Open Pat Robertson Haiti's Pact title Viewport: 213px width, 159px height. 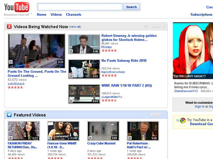point(139,145)
